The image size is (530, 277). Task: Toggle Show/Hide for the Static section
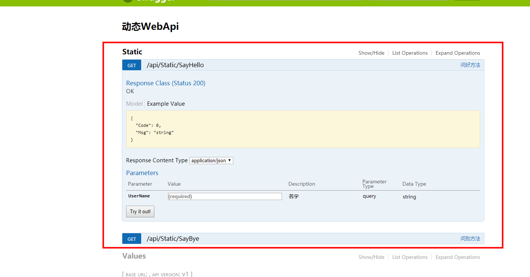click(371, 53)
